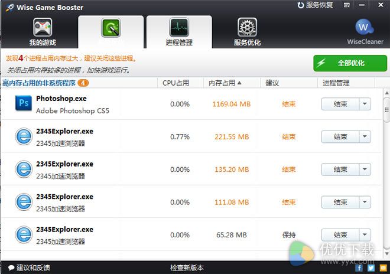
Task: Click the email envelope icon in the bottom bar
Action: (383, 268)
